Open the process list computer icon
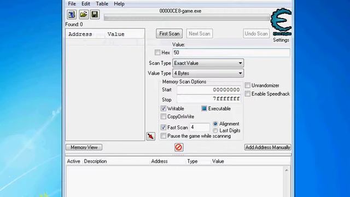 tap(72, 15)
